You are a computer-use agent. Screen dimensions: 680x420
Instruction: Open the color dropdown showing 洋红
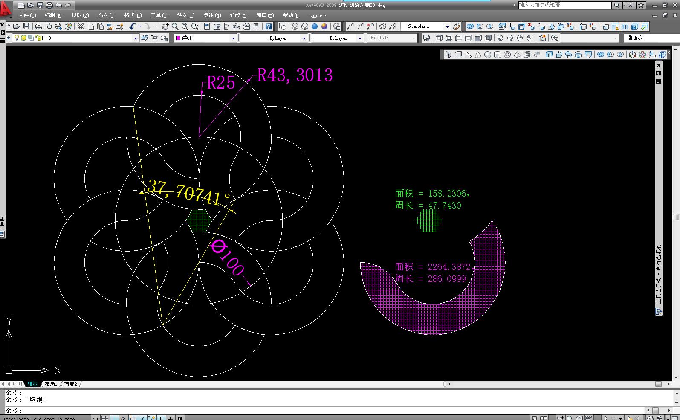[x=233, y=38]
